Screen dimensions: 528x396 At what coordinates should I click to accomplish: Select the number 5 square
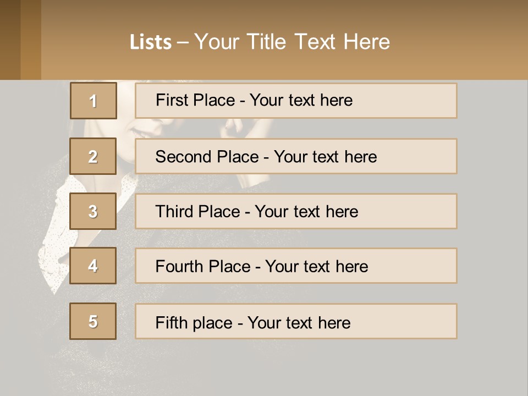[x=93, y=321]
